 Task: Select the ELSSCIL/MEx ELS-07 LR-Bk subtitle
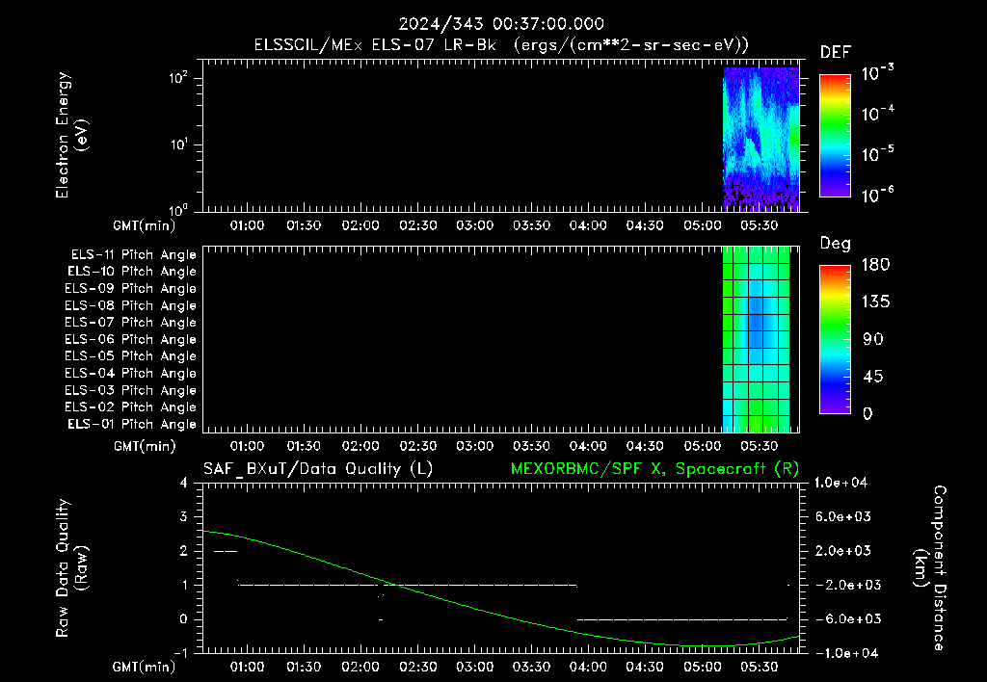pyautogui.click(x=501, y=45)
